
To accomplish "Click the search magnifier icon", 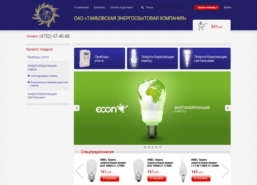I will coord(142,8).
